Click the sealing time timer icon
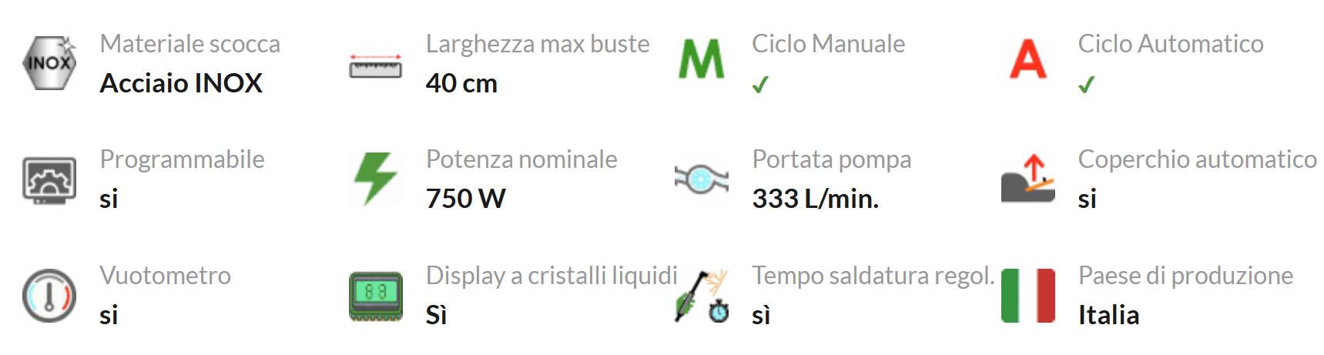 point(702,296)
